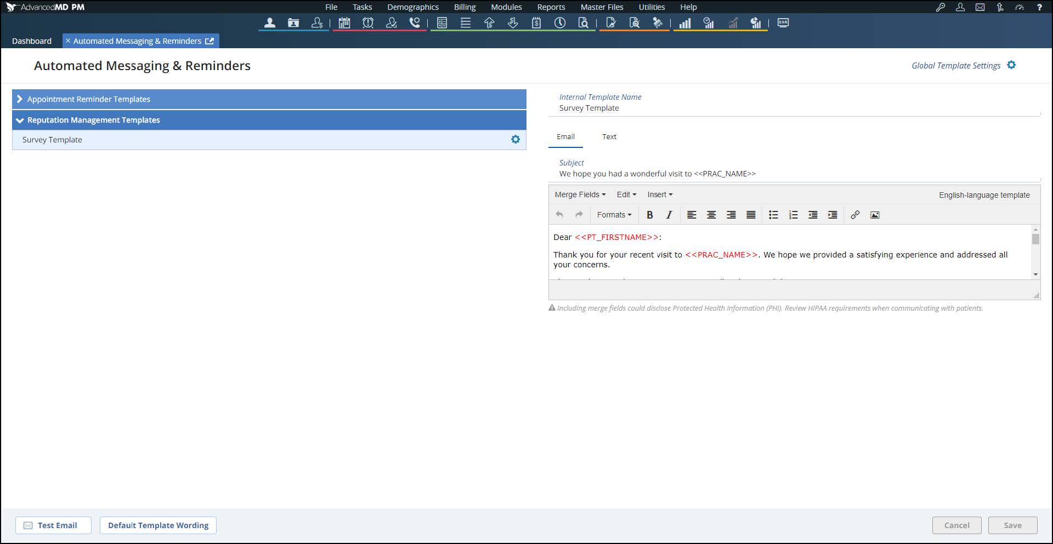Toggle bulleted list formatting
Screen dimensions: 1053x544
pyautogui.click(x=773, y=215)
